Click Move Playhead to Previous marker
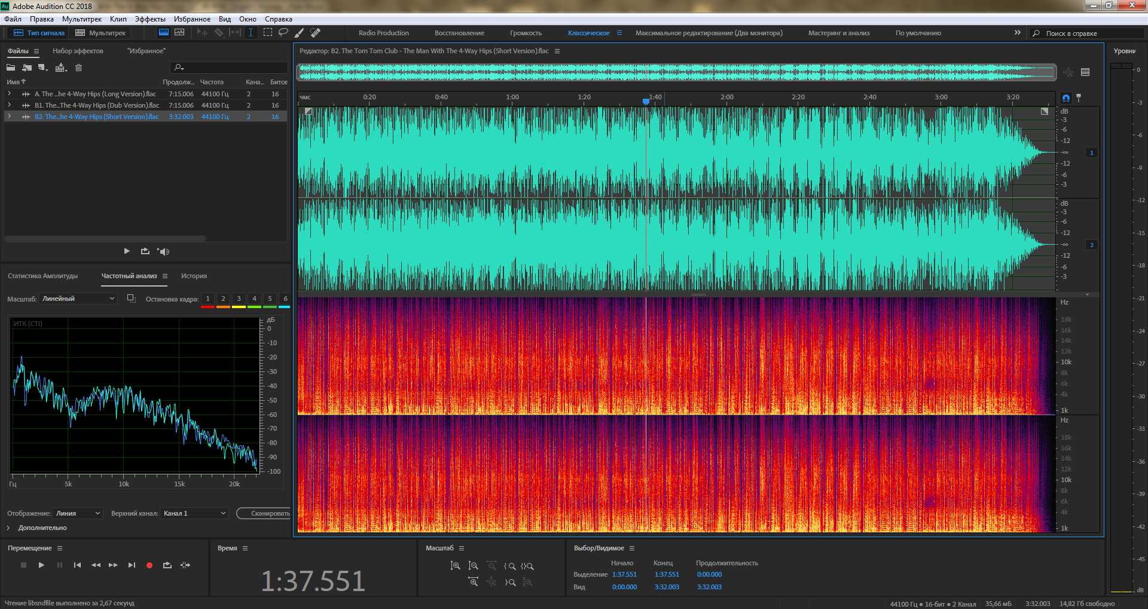 (x=77, y=565)
